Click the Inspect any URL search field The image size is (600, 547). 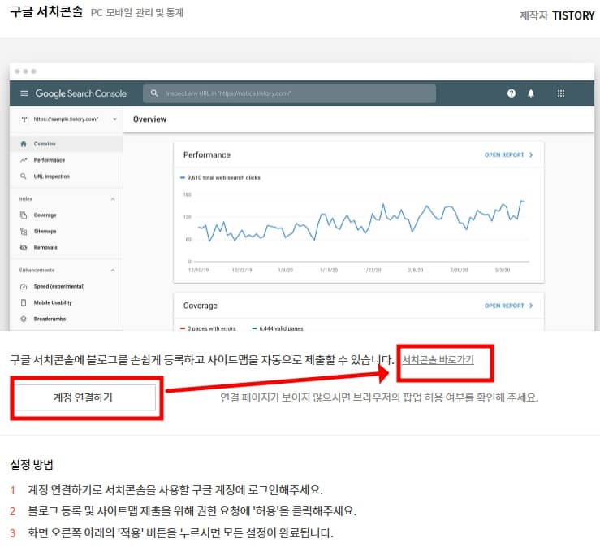[x=289, y=93]
